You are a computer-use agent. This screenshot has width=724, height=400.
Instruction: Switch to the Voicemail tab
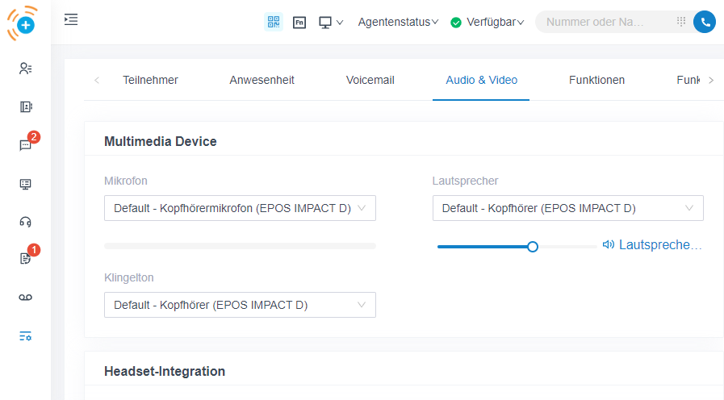370,80
